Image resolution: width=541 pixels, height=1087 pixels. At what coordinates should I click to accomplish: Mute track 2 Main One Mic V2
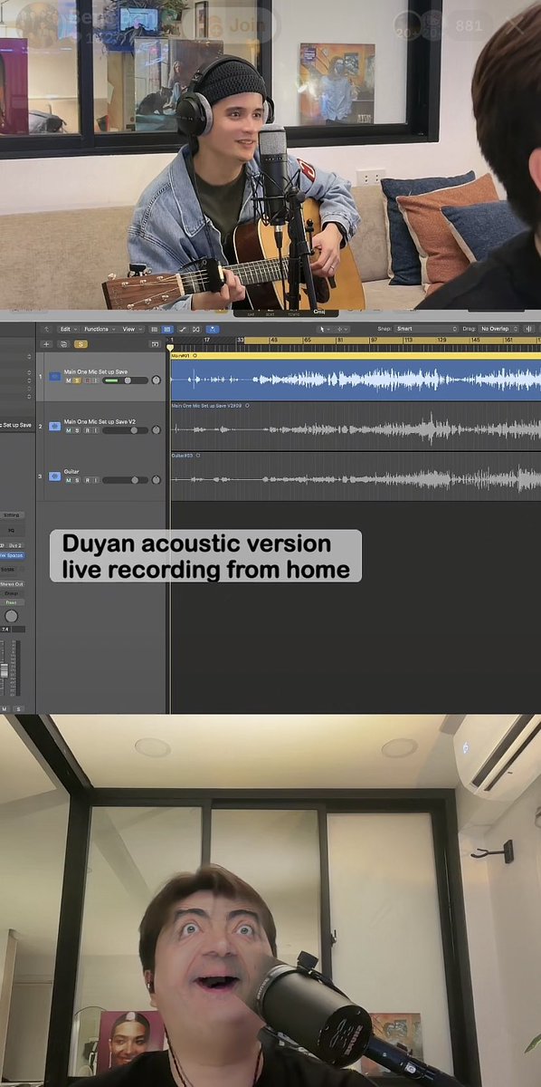pos(68,430)
